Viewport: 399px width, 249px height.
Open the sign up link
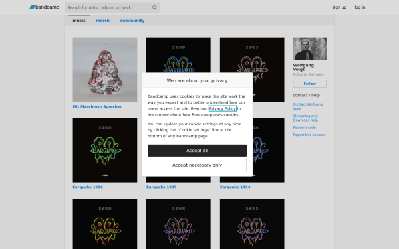coord(339,7)
